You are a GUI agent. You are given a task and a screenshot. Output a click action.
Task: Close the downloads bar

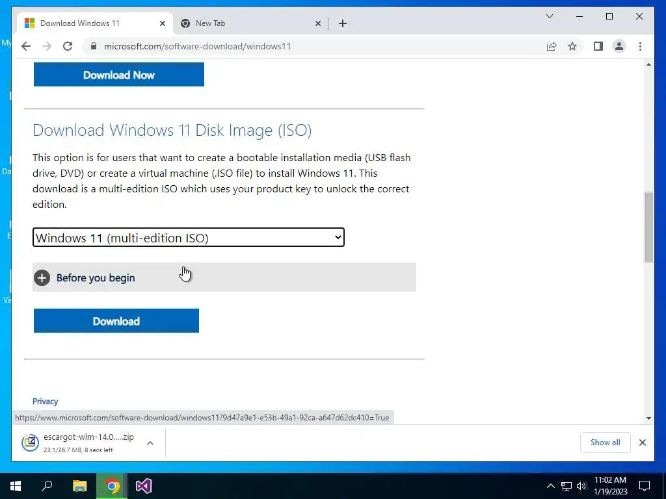pyautogui.click(x=642, y=442)
